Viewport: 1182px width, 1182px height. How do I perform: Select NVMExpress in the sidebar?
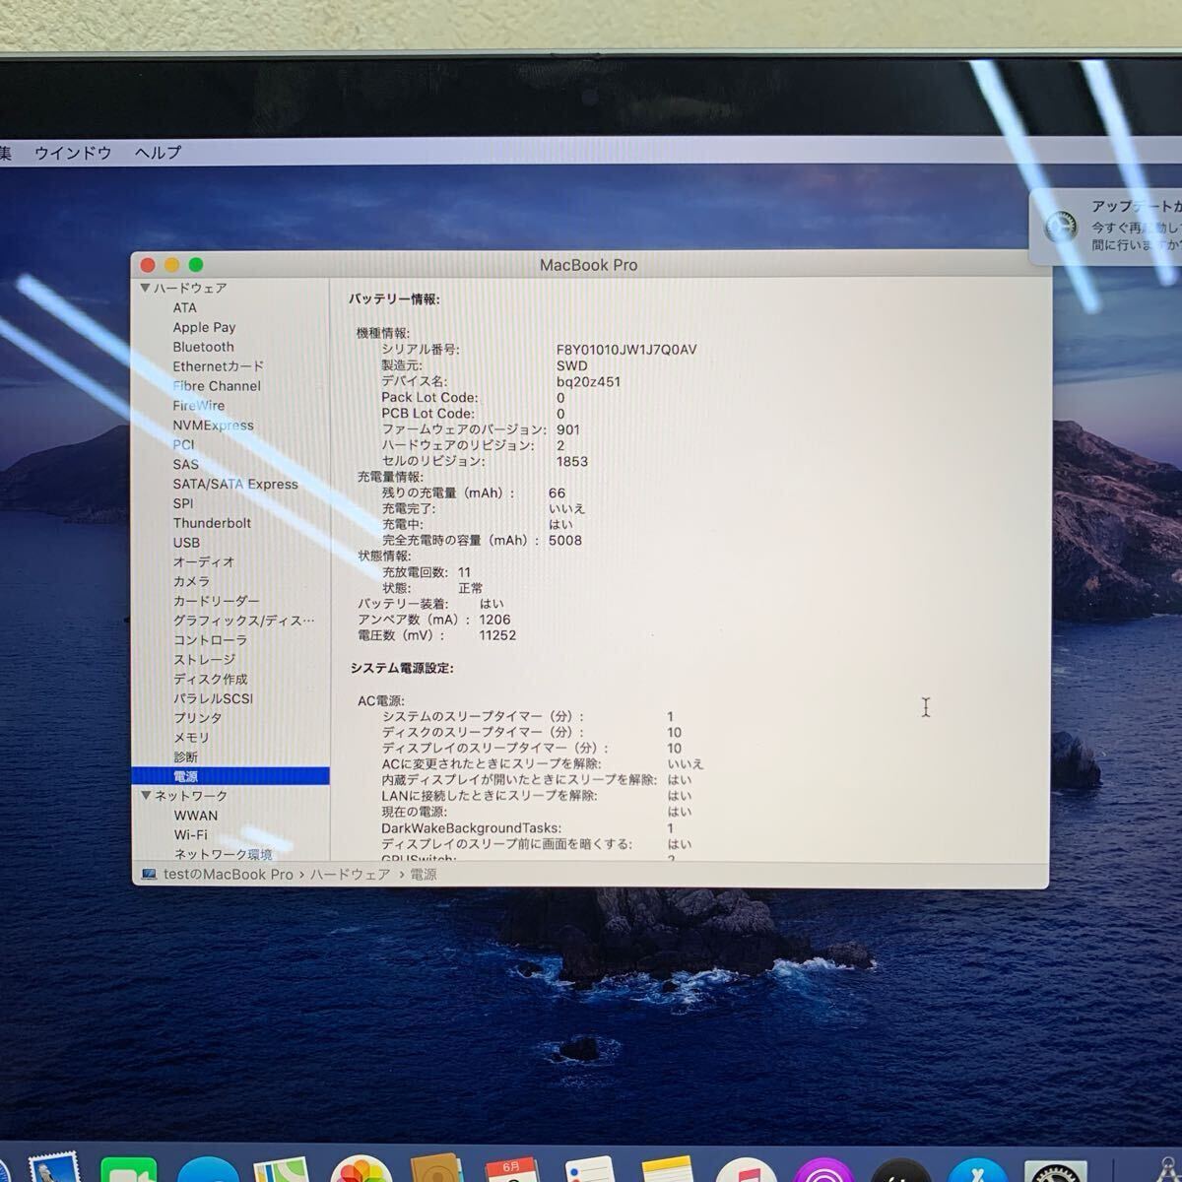pyautogui.click(x=213, y=426)
